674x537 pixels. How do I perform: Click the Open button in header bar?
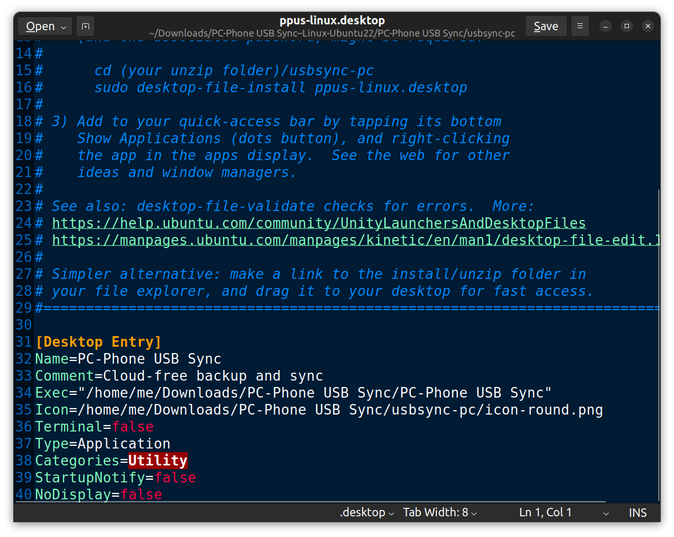[x=40, y=26]
